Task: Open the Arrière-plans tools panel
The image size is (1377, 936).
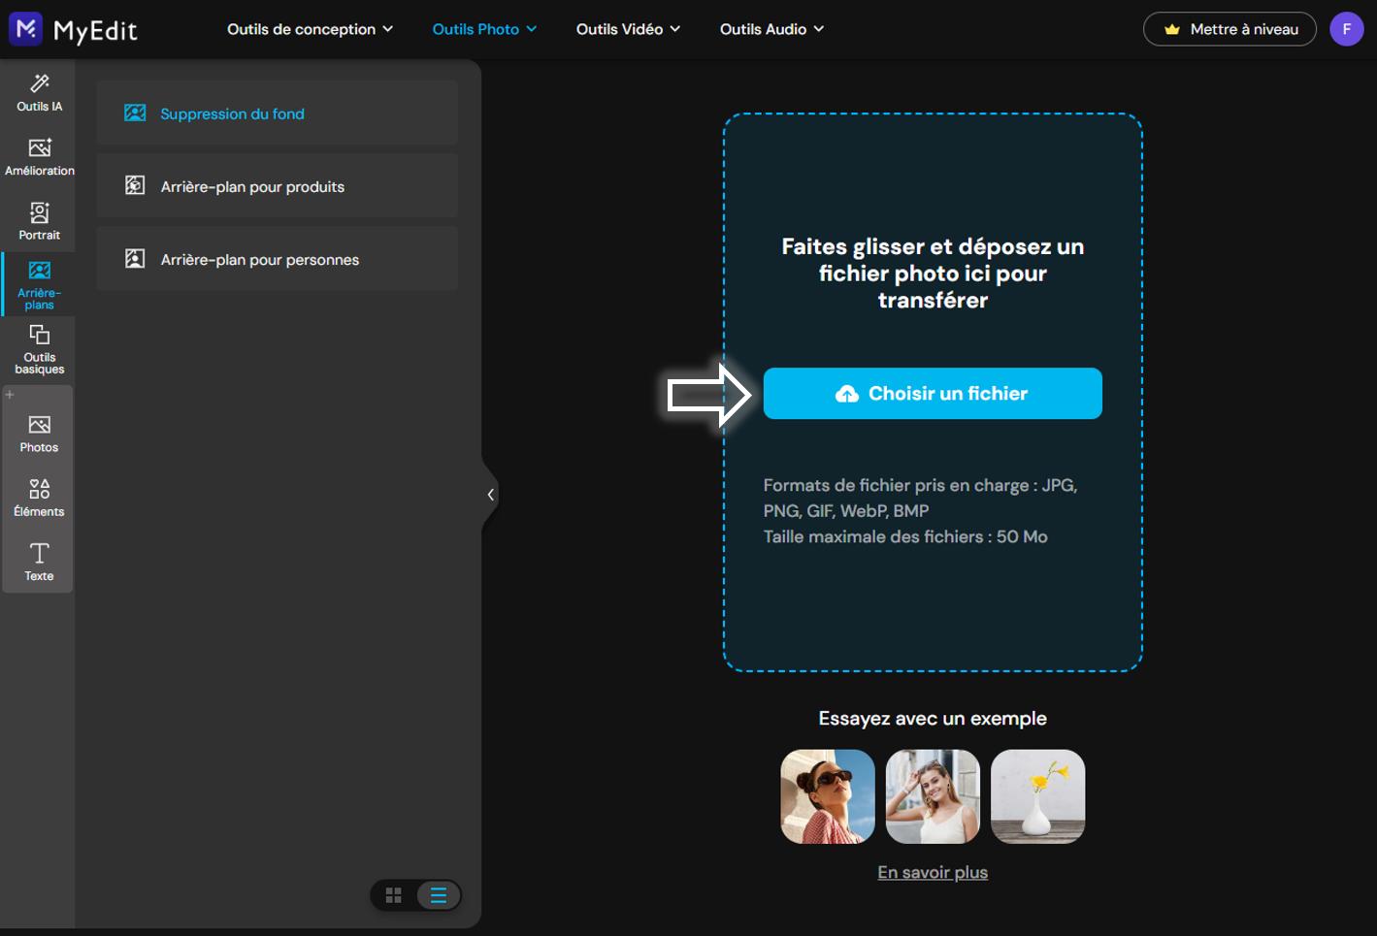Action: pyautogui.click(x=39, y=283)
